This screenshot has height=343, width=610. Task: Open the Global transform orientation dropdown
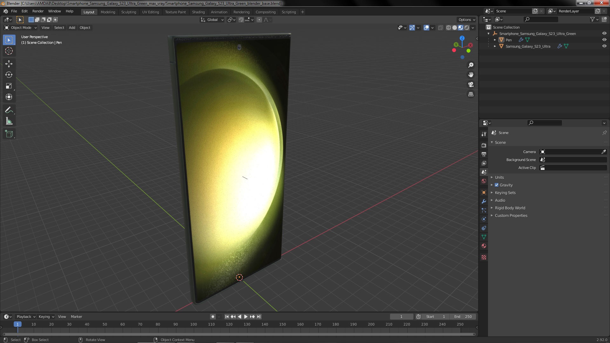click(212, 20)
